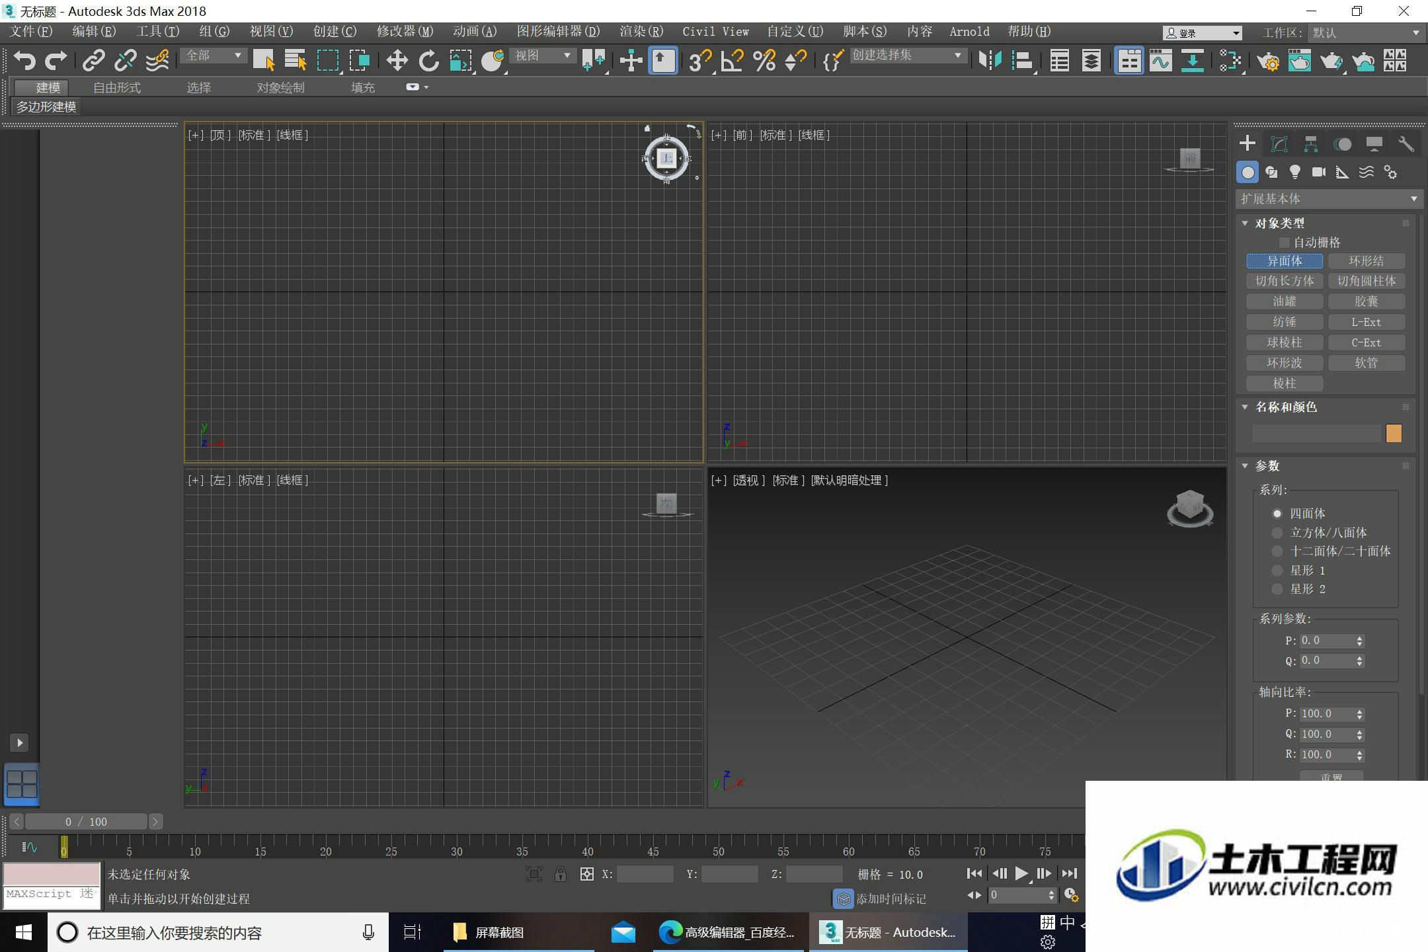Click the Mirror tool icon
The width and height of the screenshot is (1428, 952).
click(990, 60)
